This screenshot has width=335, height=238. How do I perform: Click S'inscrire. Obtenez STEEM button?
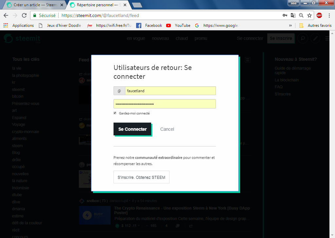pos(141,177)
